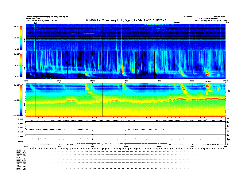
Task: Click the 60.00 label on RAD1 scale
Action: tap(17, 54)
